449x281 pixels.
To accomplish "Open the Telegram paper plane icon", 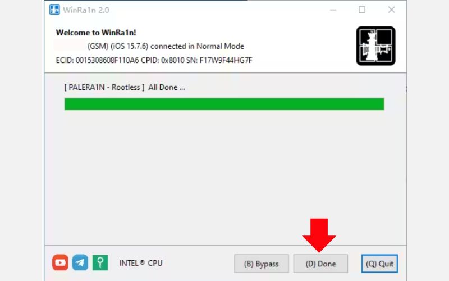I will click(80, 262).
